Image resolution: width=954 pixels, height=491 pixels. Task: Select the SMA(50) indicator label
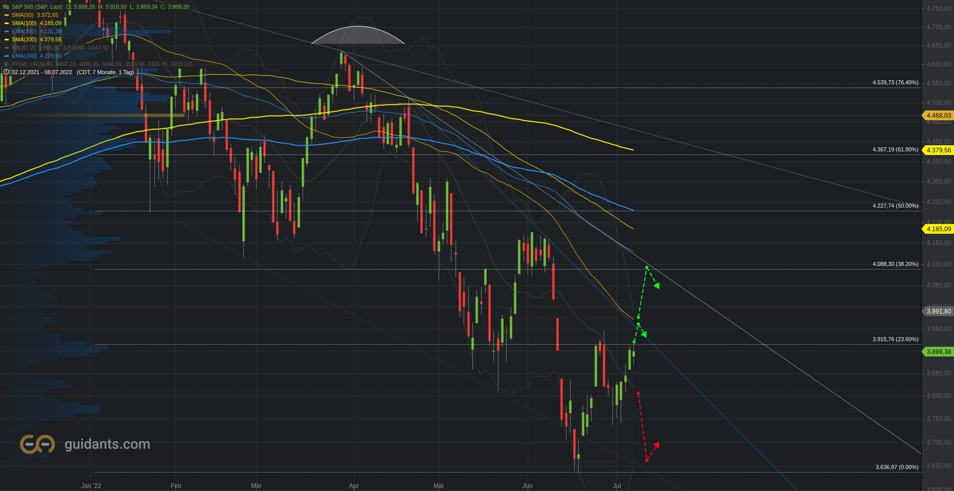pyautogui.click(x=22, y=15)
